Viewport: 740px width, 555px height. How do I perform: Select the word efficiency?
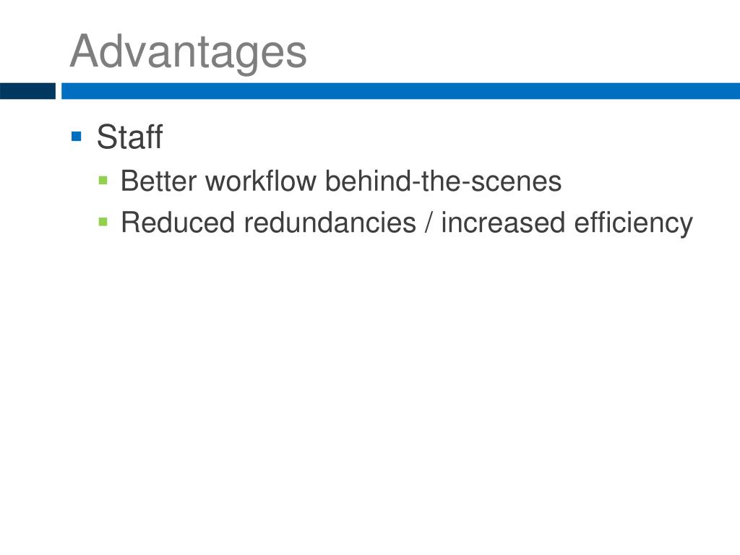click(633, 223)
